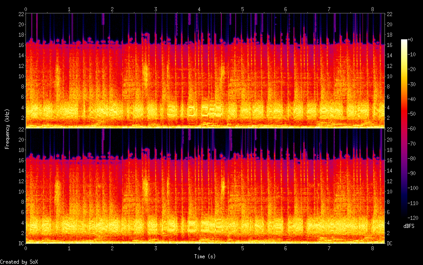Select the '-120' tick on the color scale

tap(412, 218)
